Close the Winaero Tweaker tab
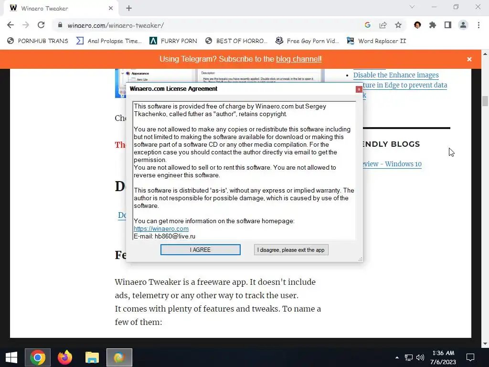This screenshot has height=367, width=489. (111, 8)
